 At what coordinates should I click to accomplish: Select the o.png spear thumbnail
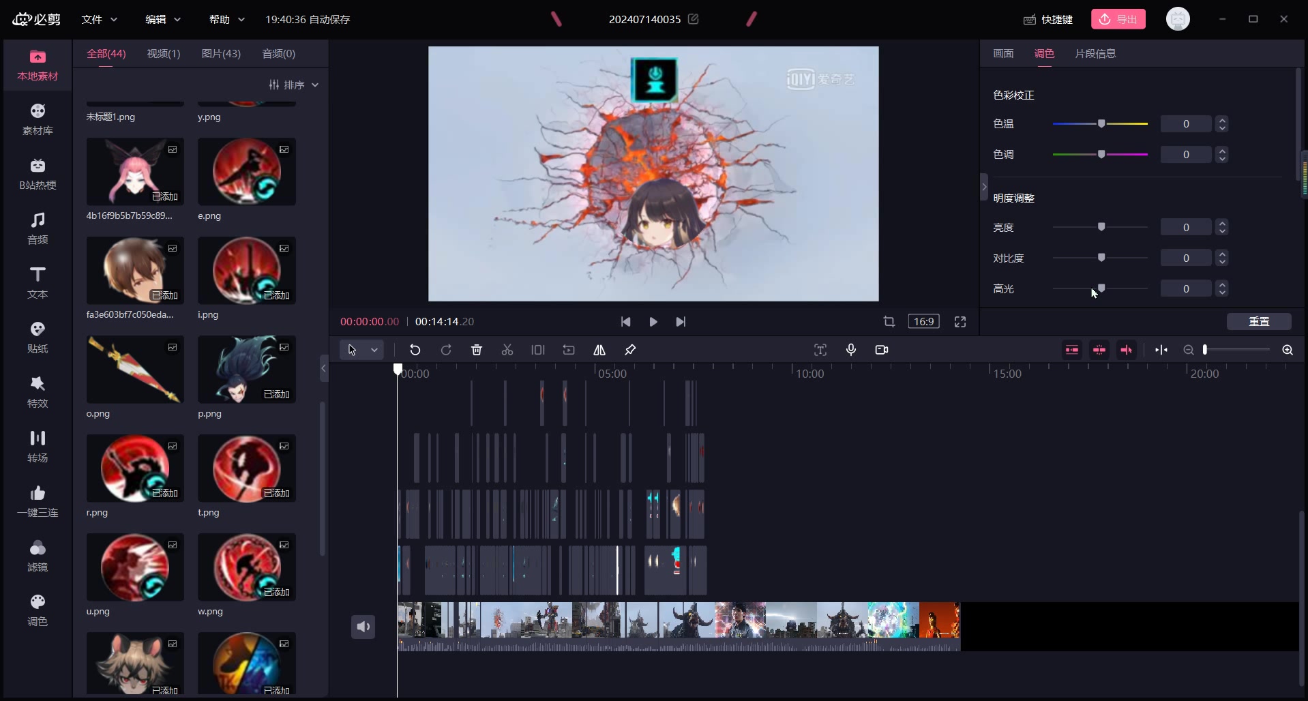pyautogui.click(x=135, y=369)
